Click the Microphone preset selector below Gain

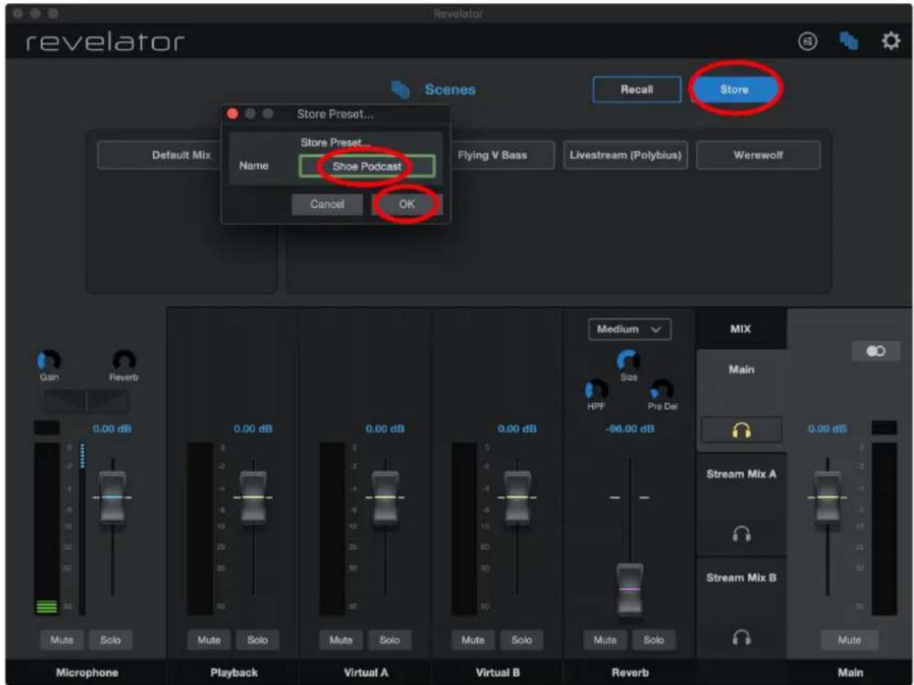[87, 401]
